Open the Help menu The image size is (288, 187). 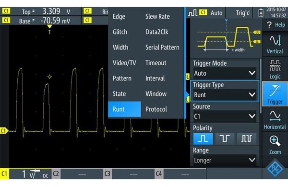275,24
